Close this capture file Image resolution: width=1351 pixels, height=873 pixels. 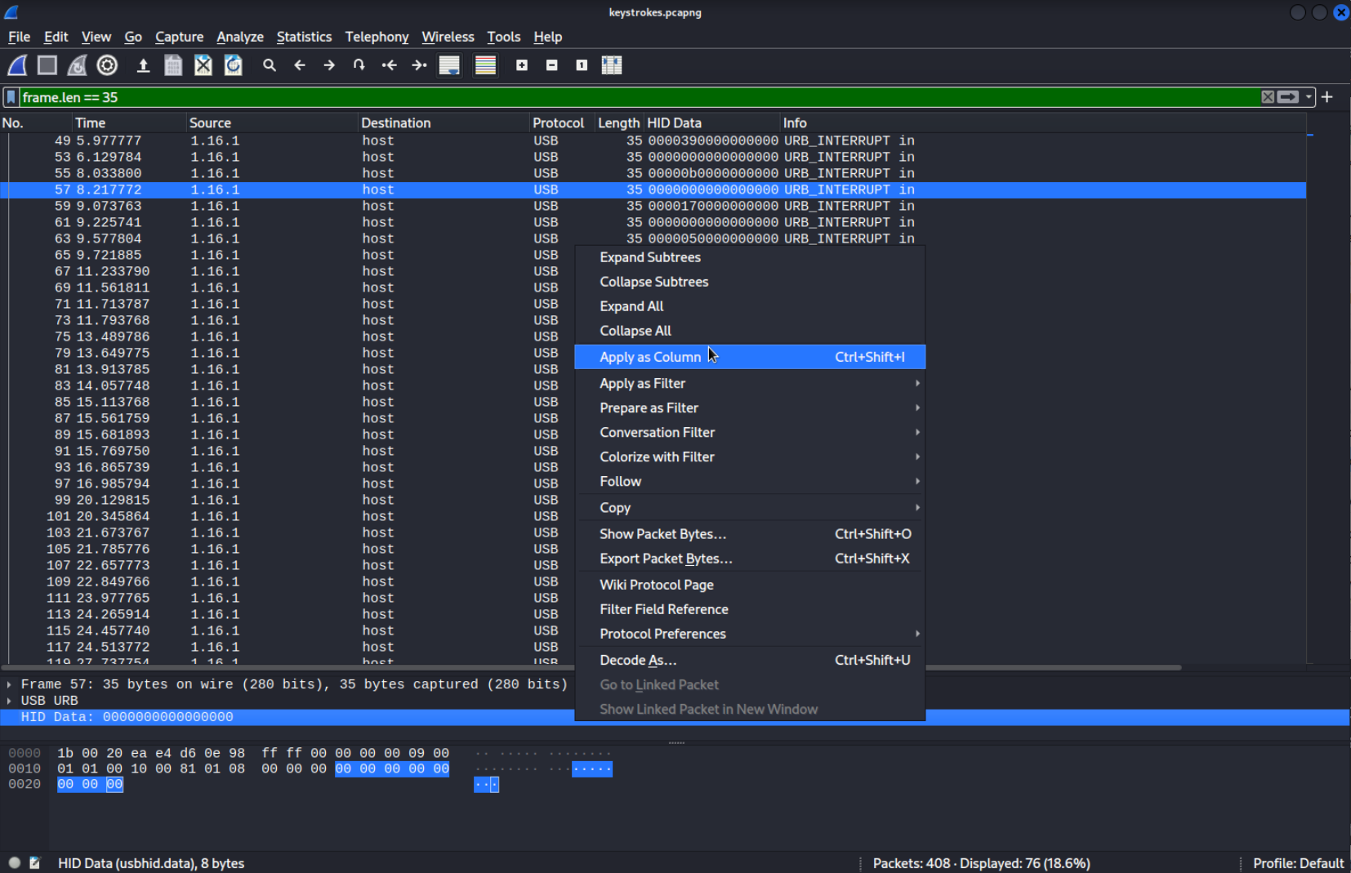(x=203, y=65)
